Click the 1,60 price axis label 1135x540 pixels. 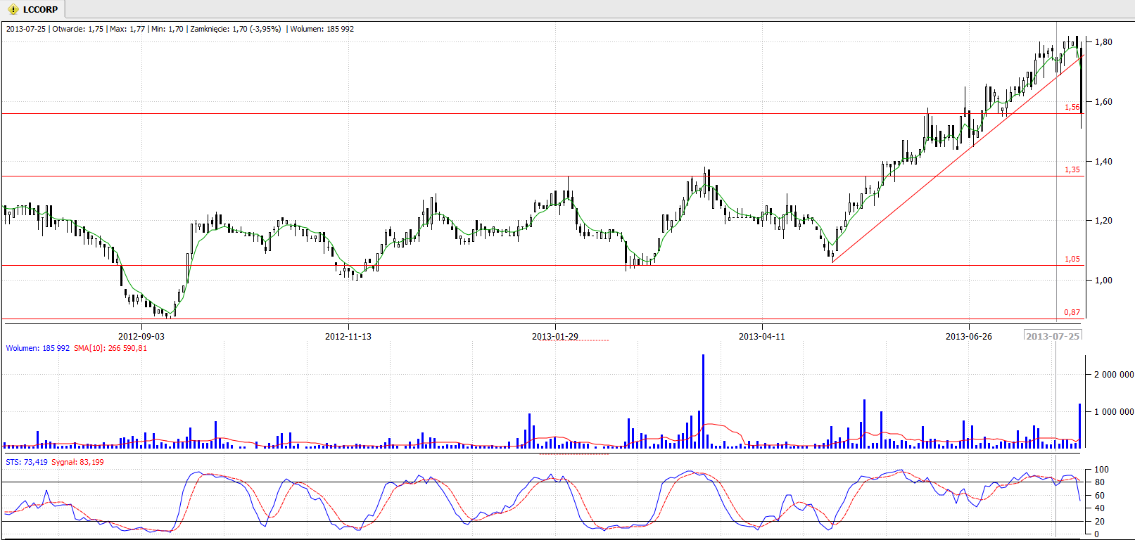coord(1103,101)
